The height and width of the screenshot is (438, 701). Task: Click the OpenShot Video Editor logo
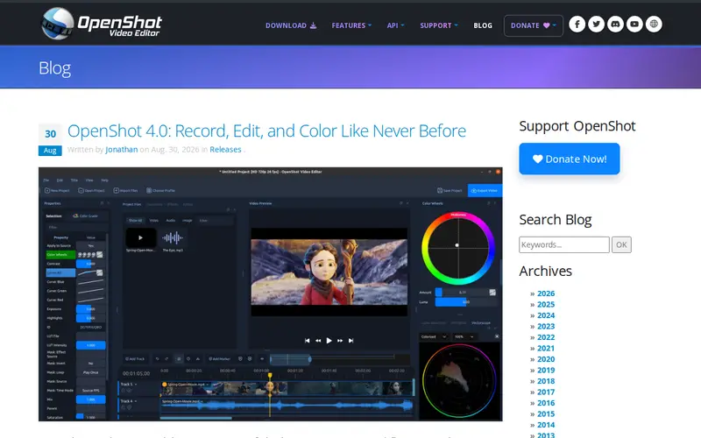(102, 24)
